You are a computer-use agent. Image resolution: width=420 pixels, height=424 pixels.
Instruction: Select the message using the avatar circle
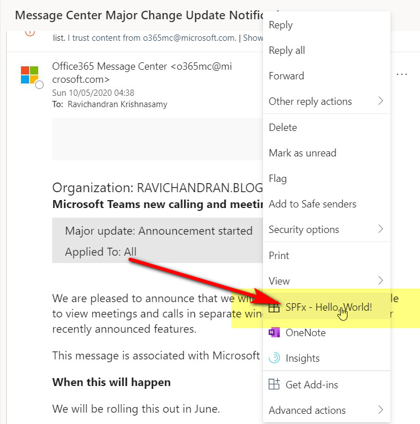(x=39, y=85)
